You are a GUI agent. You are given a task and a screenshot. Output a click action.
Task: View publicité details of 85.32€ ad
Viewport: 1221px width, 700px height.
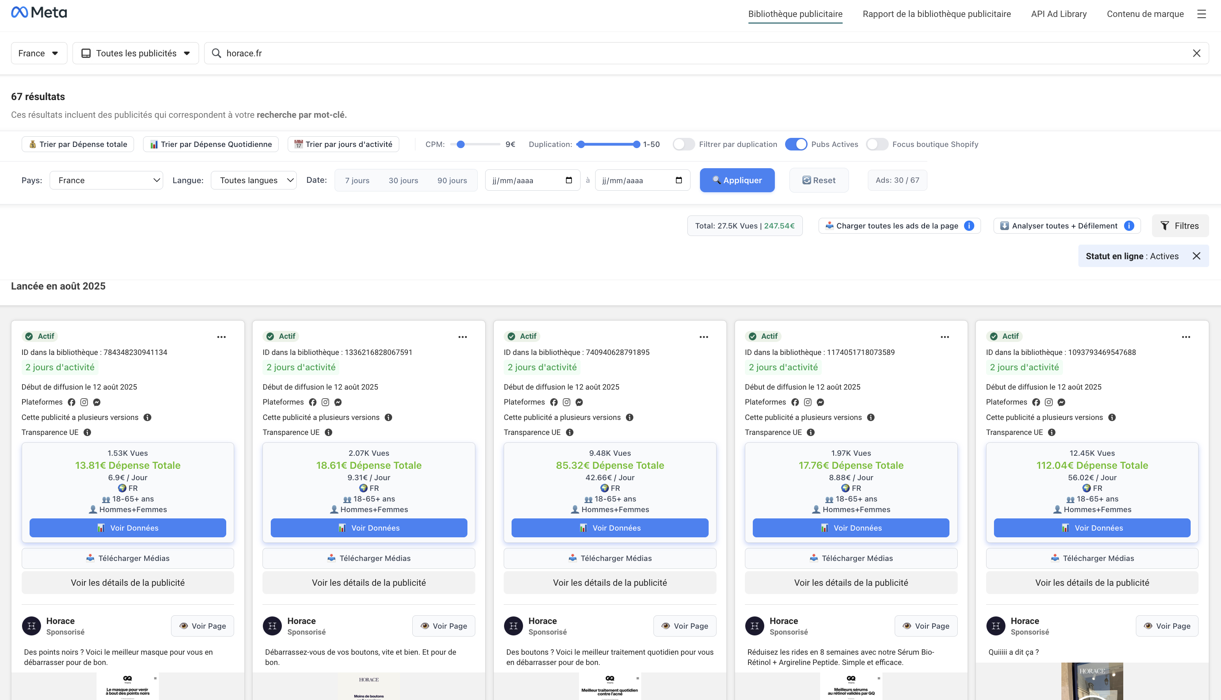pos(610,583)
